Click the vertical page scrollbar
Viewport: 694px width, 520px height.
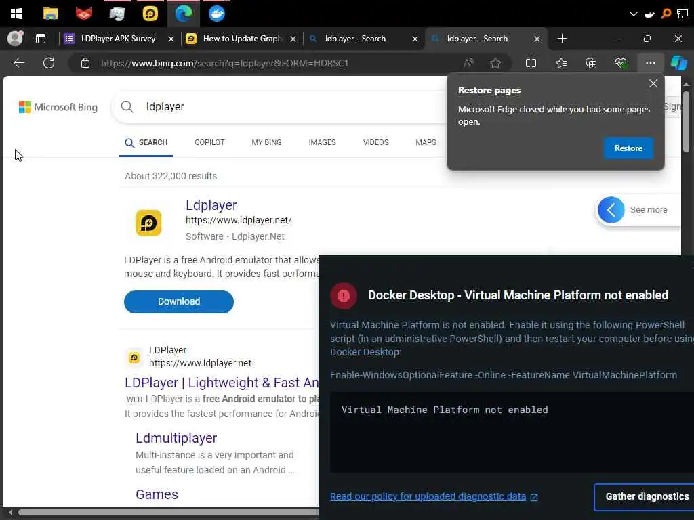(x=686, y=121)
